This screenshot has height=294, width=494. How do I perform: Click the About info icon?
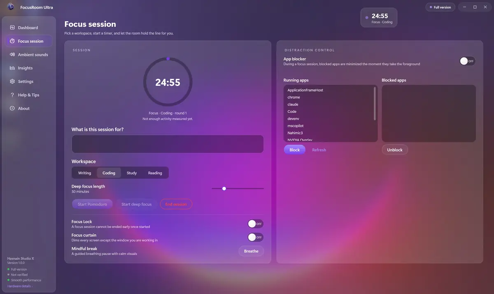tap(12, 109)
